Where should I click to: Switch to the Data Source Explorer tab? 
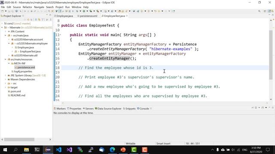(x=108, y=109)
